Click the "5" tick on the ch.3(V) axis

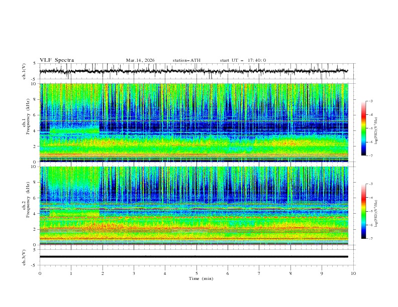pyautogui.click(x=35, y=249)
